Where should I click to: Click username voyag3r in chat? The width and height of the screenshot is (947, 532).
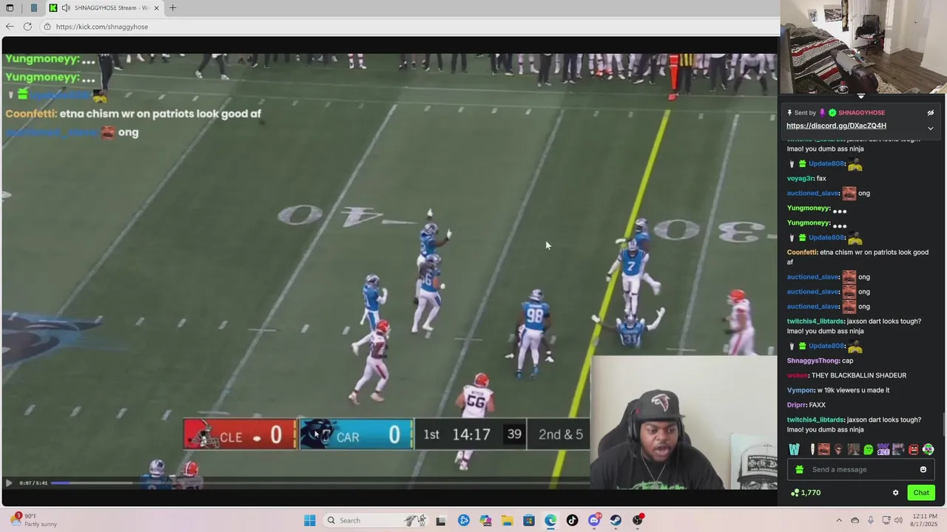pyautogui.click(x=801, y=179)
